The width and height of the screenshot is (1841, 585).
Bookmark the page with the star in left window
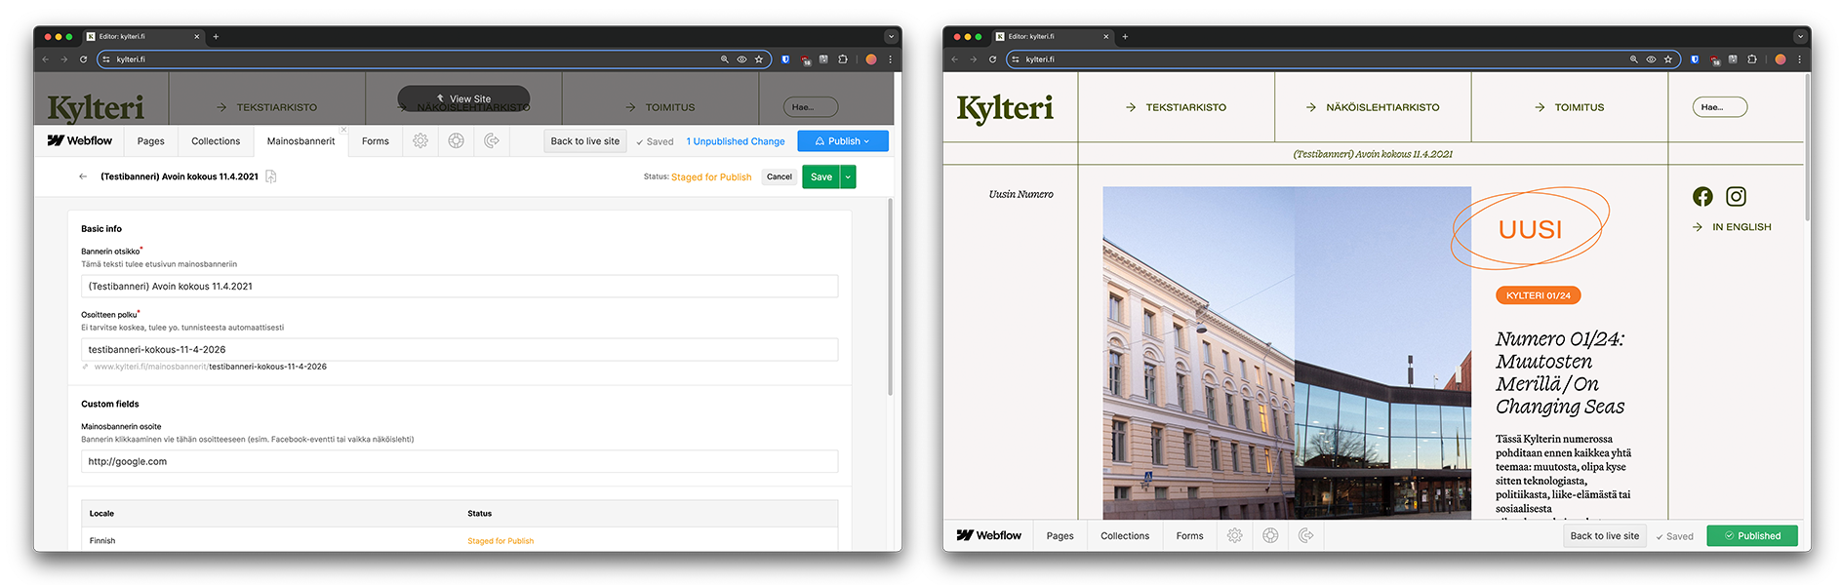(759, 59)
